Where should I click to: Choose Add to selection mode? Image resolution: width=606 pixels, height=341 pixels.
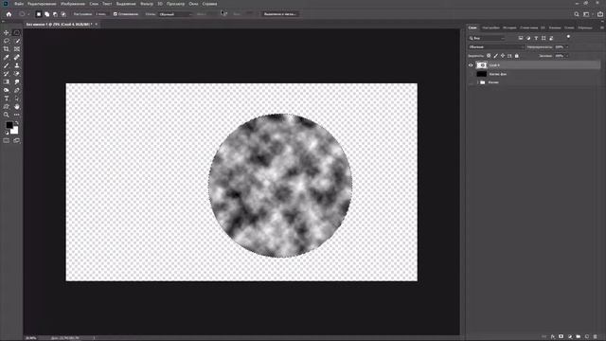[x=46, y=14]
